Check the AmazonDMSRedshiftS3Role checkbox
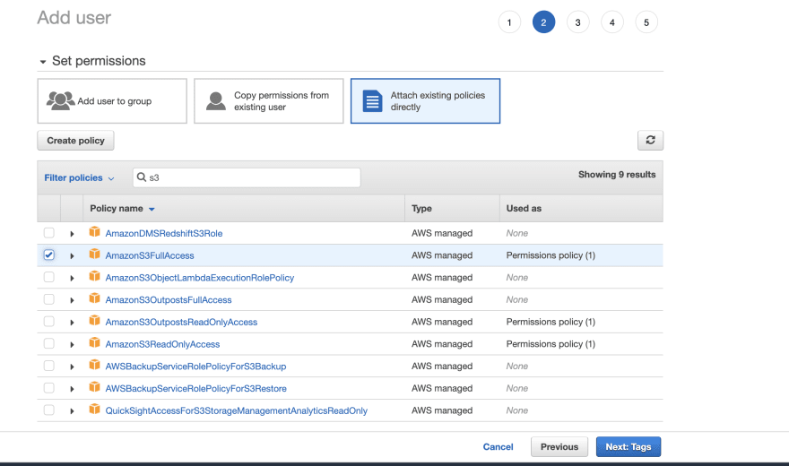The image size is (789, 466). click(x=48, y=233)
